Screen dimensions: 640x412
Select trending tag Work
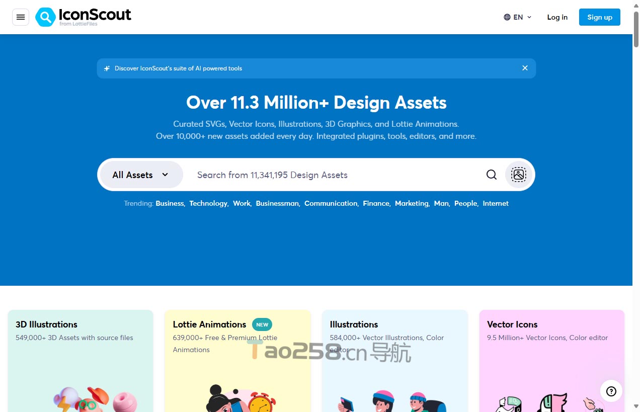click(x=242, y=203)
